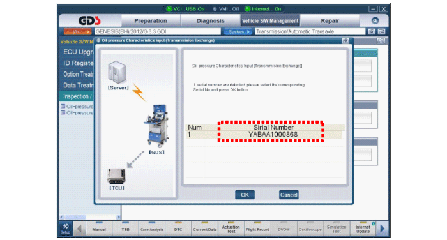Image resolution: width=447 pixels, height=240 pixels.
Task: Select Inspection sidebar item
Action: [77, 96]
